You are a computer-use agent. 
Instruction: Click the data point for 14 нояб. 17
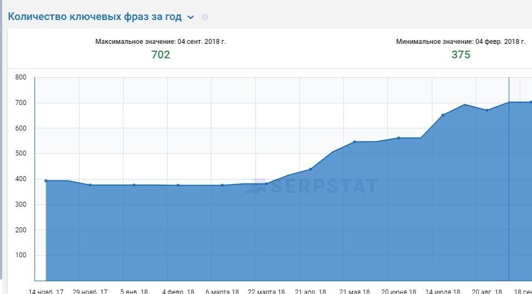pyautogui.click(x=46, y=181)
